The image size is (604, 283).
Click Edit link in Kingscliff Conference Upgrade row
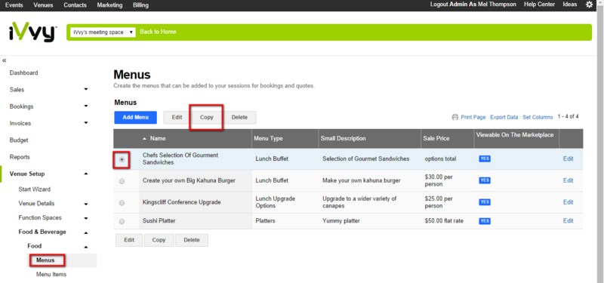569,202
